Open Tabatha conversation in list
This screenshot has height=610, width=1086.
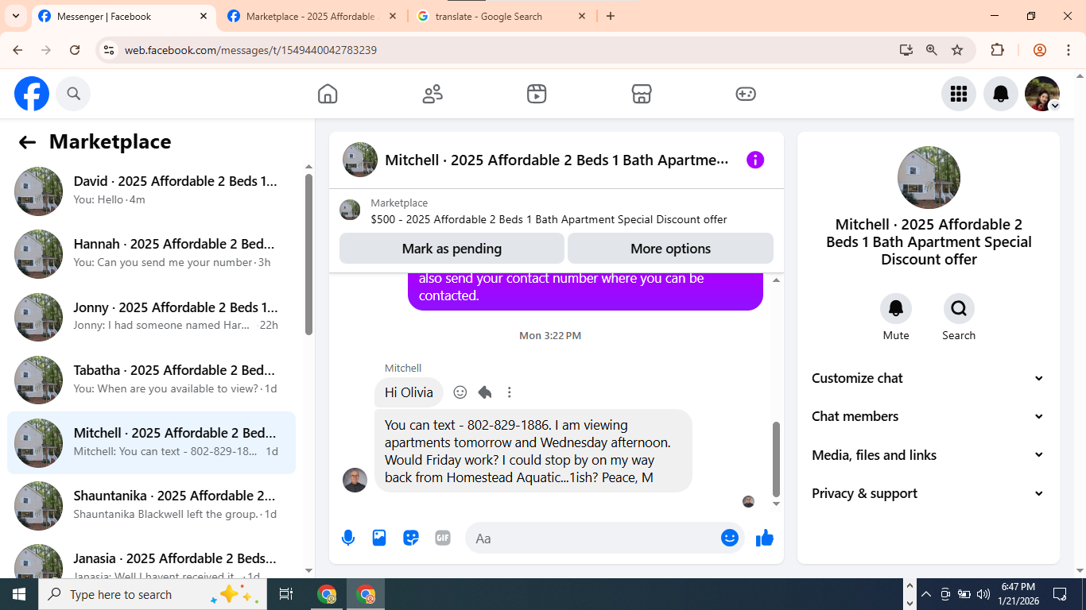[x=151, y=379]
